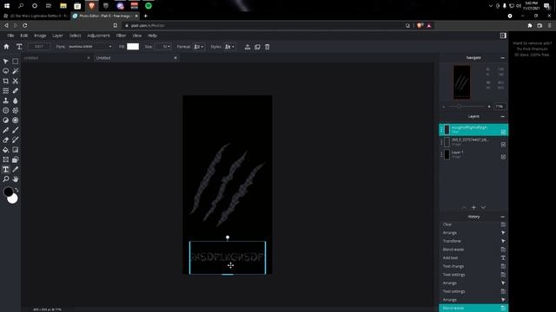Viewport: 556px width, 312px height.
Task: Move layer down with arrow button
Action: (483, 208)
